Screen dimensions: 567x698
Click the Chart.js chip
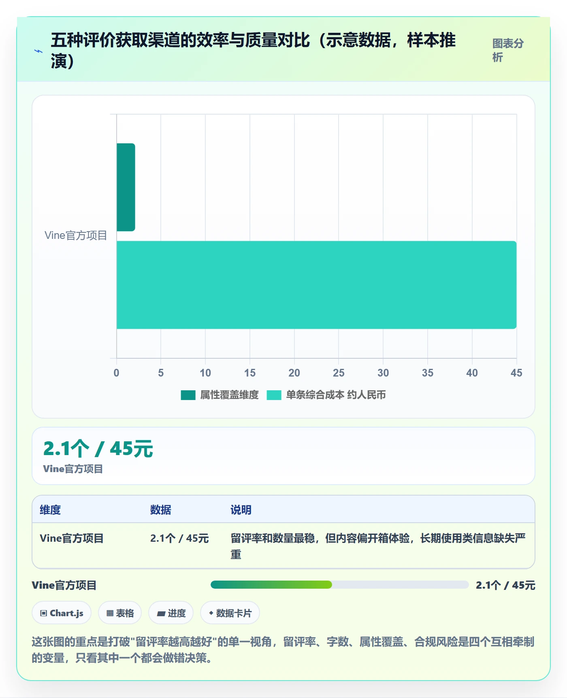point(62,613)
